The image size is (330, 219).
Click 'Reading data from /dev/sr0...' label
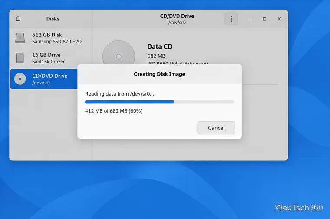pos(119,94)
